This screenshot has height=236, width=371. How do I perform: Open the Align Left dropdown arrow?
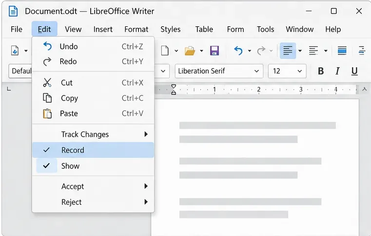(300, 51)
